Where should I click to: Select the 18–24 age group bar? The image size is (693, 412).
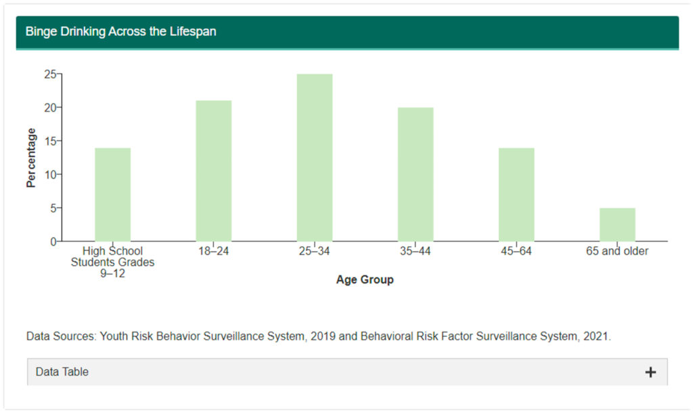point(213,171)
